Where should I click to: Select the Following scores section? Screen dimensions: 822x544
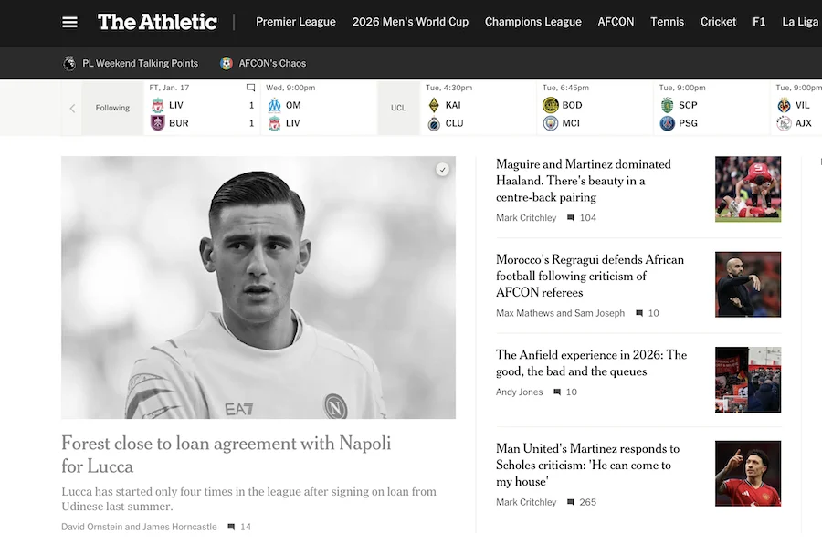112,108
